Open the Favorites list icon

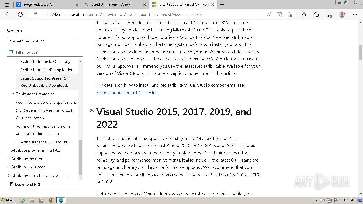pyautogui.click(x=304, y=14)
